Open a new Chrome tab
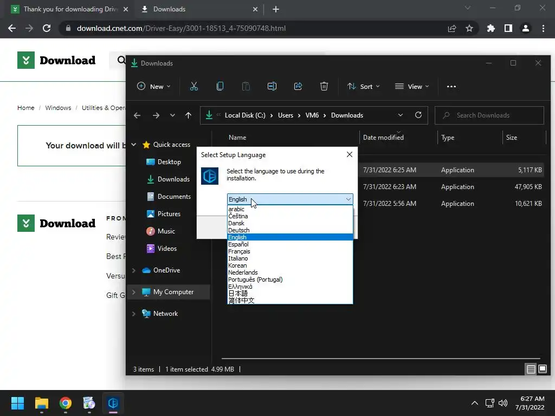Image resolution: width=555 pixels, height=416 pixels. (x=276, y=9)
